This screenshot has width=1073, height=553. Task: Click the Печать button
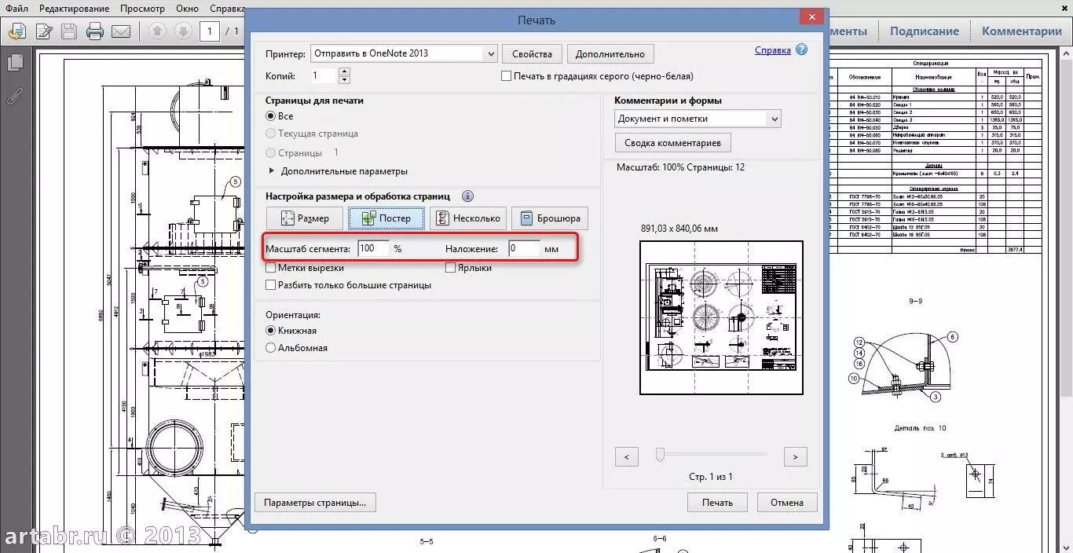click(x=716, y=502)
